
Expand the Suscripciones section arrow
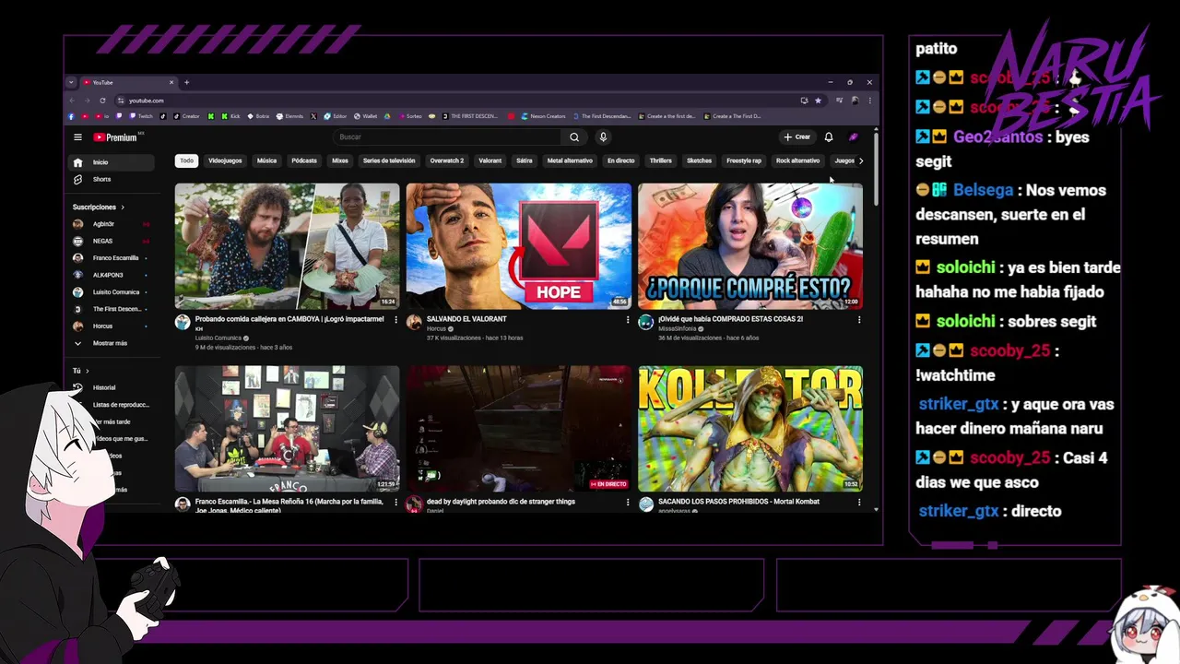[123, 207]
